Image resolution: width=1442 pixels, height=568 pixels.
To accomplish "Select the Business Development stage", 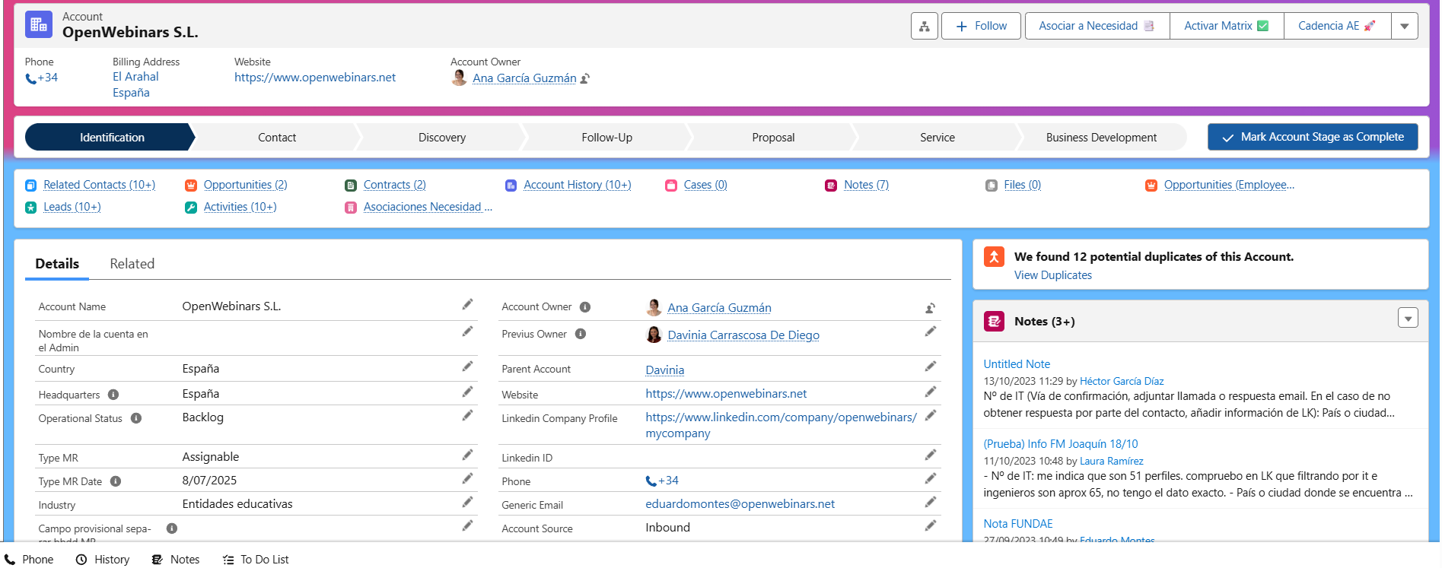I will (x=1101, y=138).
